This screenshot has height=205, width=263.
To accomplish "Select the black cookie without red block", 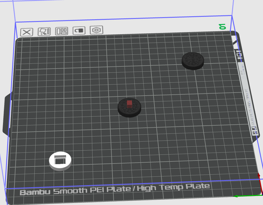I will click(x=193, y=61).
